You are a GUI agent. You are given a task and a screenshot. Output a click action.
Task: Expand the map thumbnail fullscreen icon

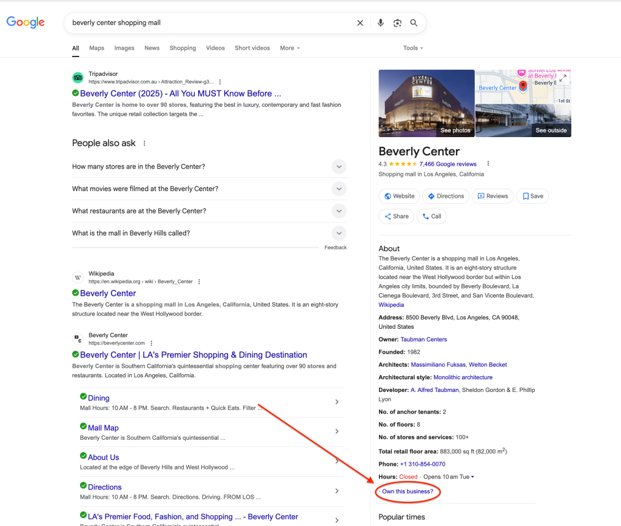562,78
